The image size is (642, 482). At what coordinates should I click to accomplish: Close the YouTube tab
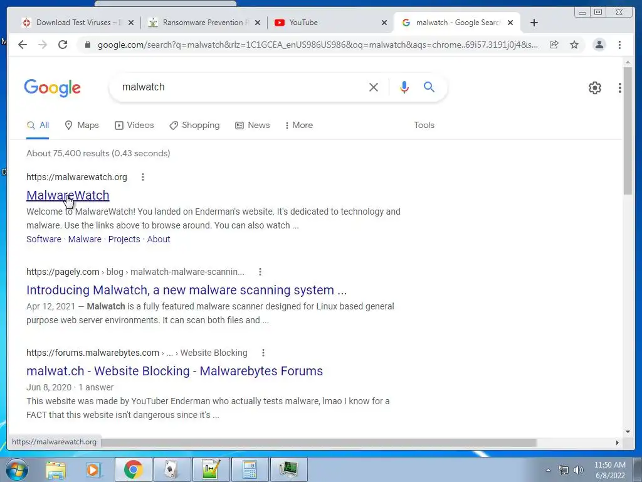click(x=384, y=23)
